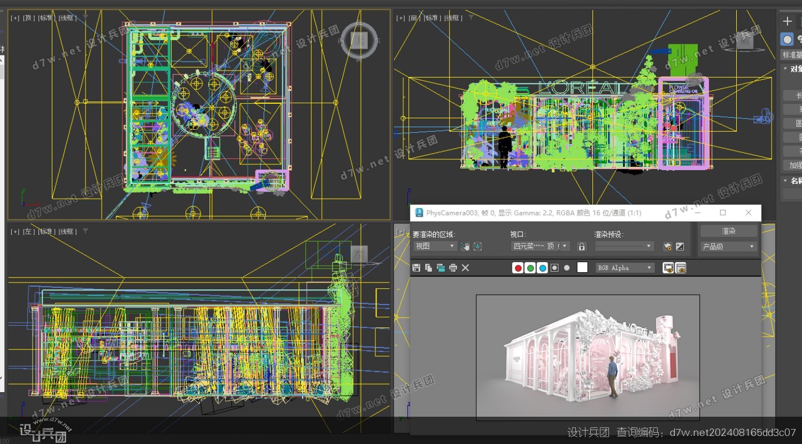802x444 pixels.
Task: Toggle alpha channel display
Action: click(x=555, y=268)
